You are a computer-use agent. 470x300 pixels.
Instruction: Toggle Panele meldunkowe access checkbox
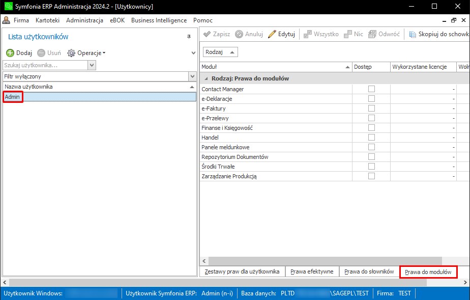371,147
